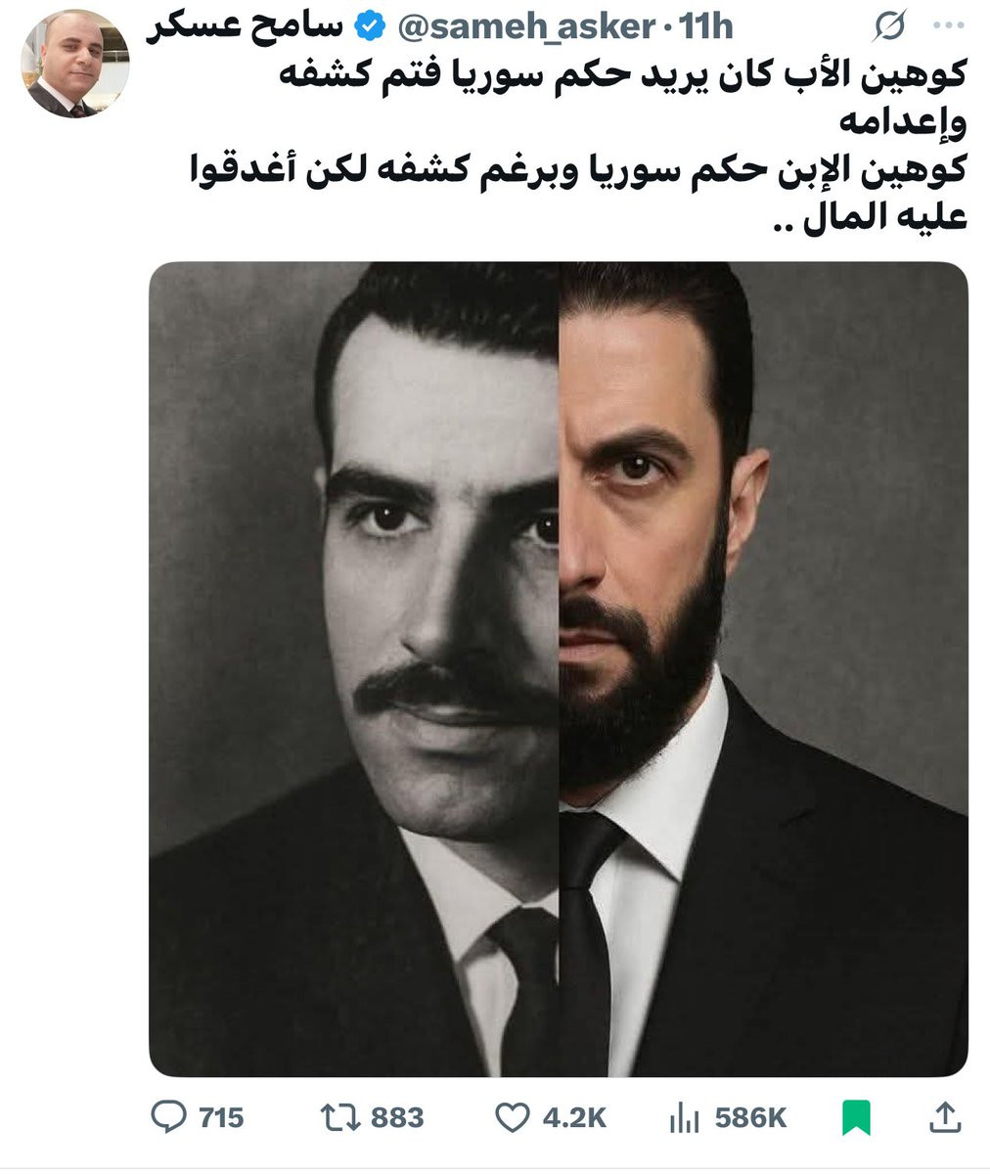Click the 715 replies count

(221, 1117)
